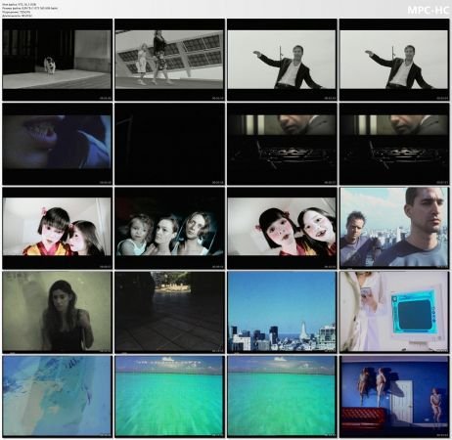Open blue room with red sofa thumbnail
Screen dimensions: 452x440
[394, 396]
